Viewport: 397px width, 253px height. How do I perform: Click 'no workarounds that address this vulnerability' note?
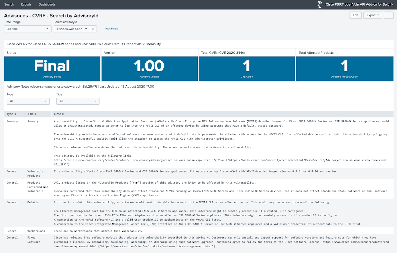pyautogui.click(x=99, y=231)
